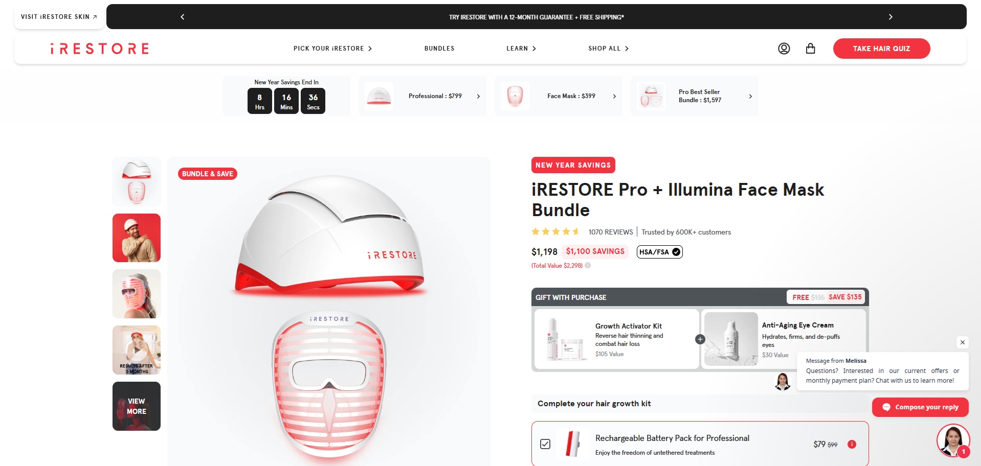Open the Visit iRestore Skin link
981x466 pixels.
click(59, 17)
